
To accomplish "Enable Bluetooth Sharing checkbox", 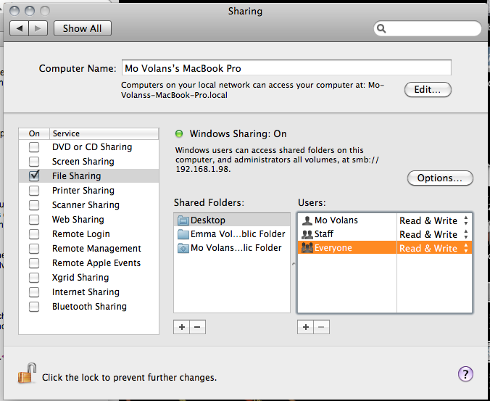I will [34, 307].
